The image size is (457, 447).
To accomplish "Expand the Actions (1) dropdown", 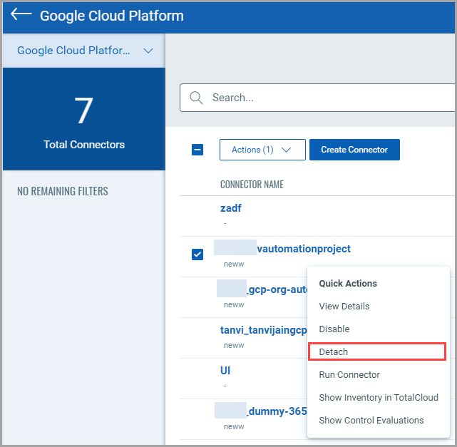I will pyautogui.click(x=262, y=150).
